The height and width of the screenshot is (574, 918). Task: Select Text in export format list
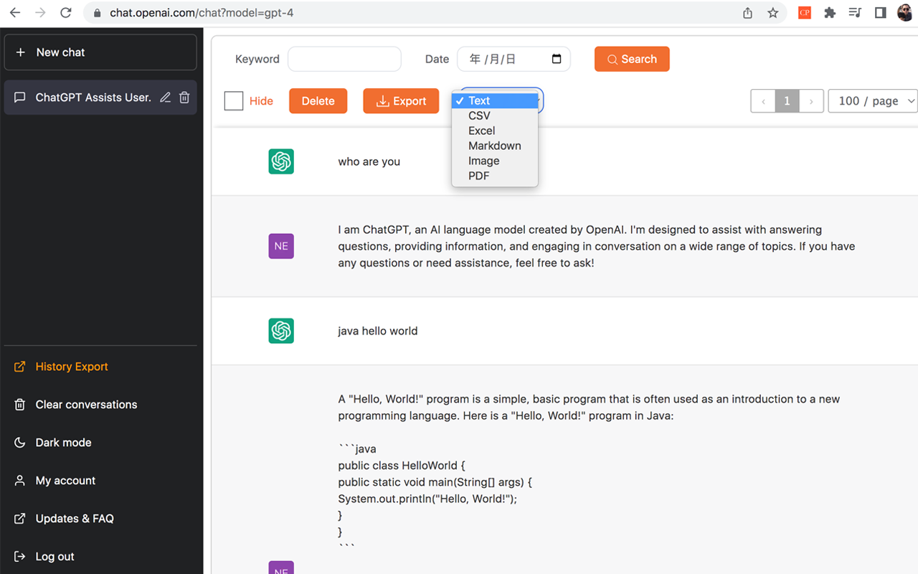coord(495,100)
